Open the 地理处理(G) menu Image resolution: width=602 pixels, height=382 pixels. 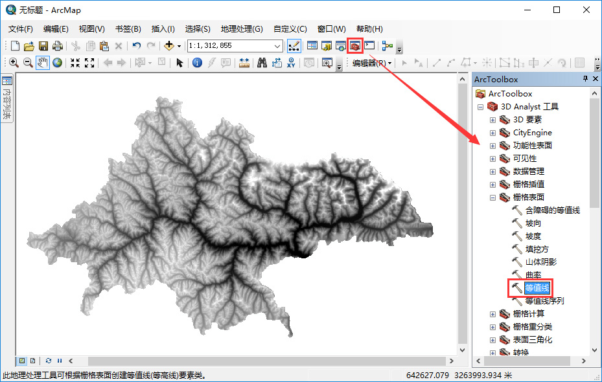click(241, 29)
